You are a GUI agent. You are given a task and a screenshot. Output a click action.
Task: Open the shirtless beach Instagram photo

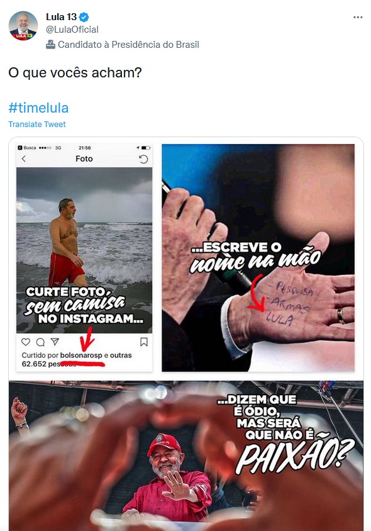(x=84, y=250)
